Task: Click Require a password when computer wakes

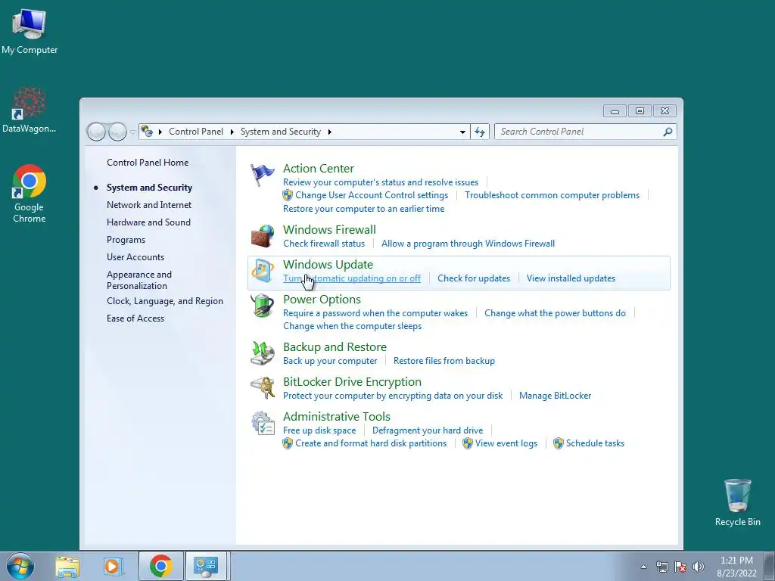Action: pyautogui.click(x=375, y=313)
